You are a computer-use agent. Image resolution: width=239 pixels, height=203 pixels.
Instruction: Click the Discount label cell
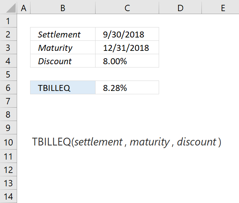63,61
